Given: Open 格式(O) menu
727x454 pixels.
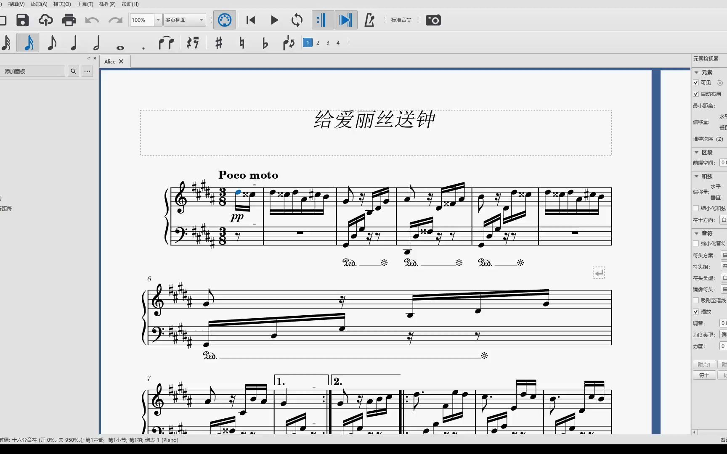Looking at the screenshot, I should coord(62,4).
